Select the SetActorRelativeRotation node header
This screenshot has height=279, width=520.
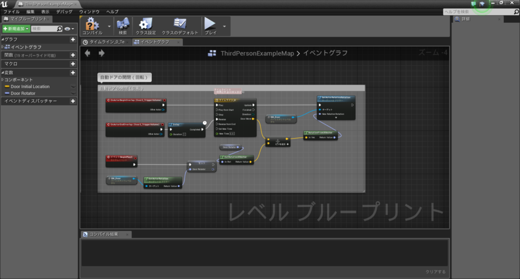(x=336, y=99)
